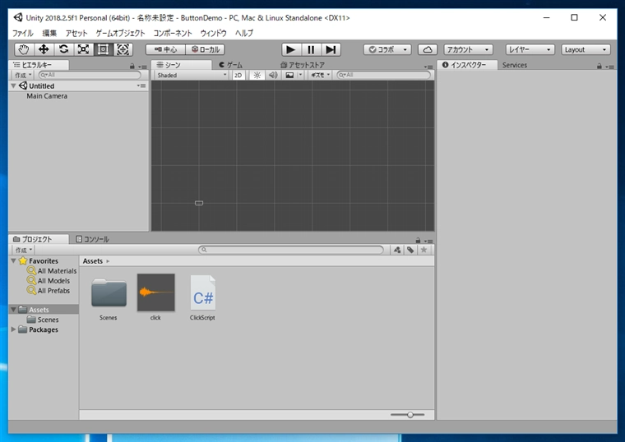Open the Account dropdown
This screenshot has width=625, height=442.
468,49
